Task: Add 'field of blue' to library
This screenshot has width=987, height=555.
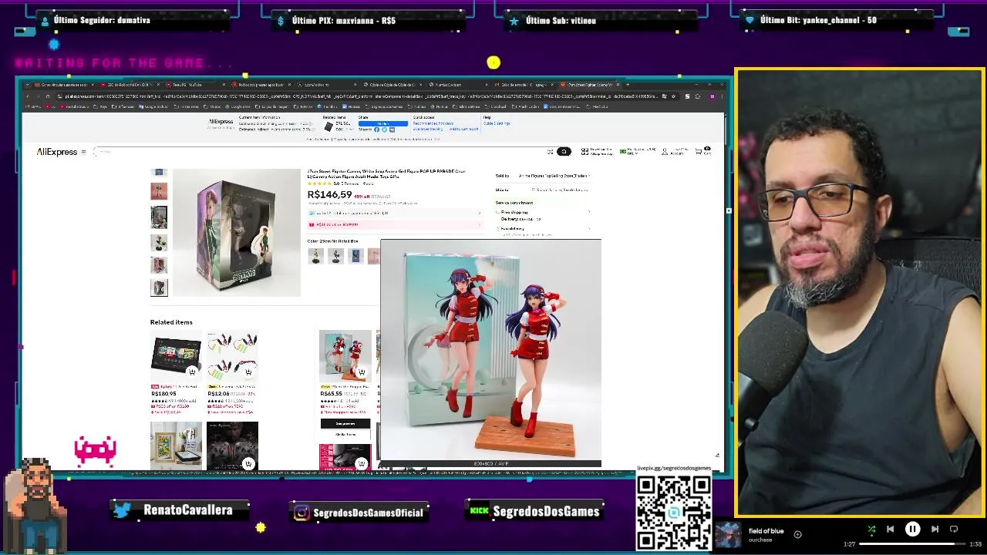Action: [797, 533]
